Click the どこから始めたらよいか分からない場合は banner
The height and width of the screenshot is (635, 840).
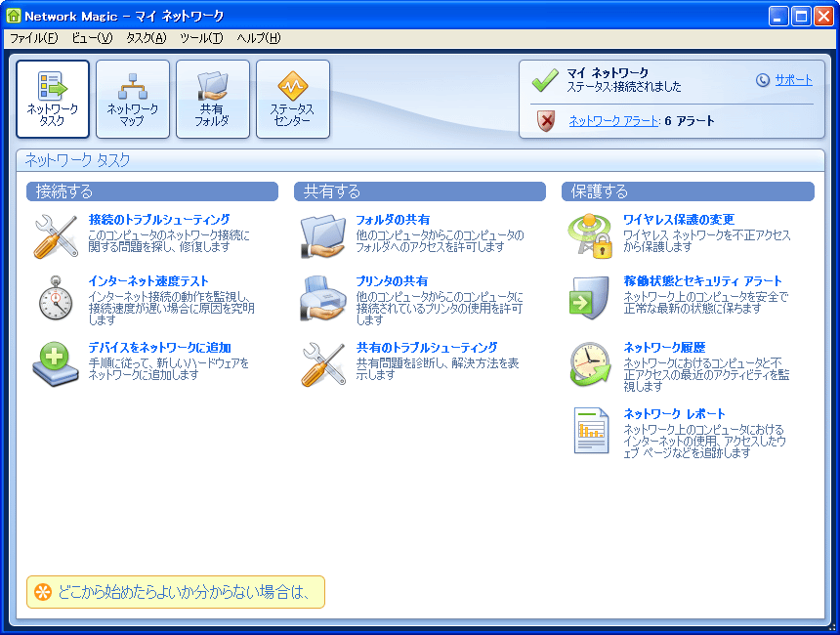pyautogui.click(x=176, y=592)
